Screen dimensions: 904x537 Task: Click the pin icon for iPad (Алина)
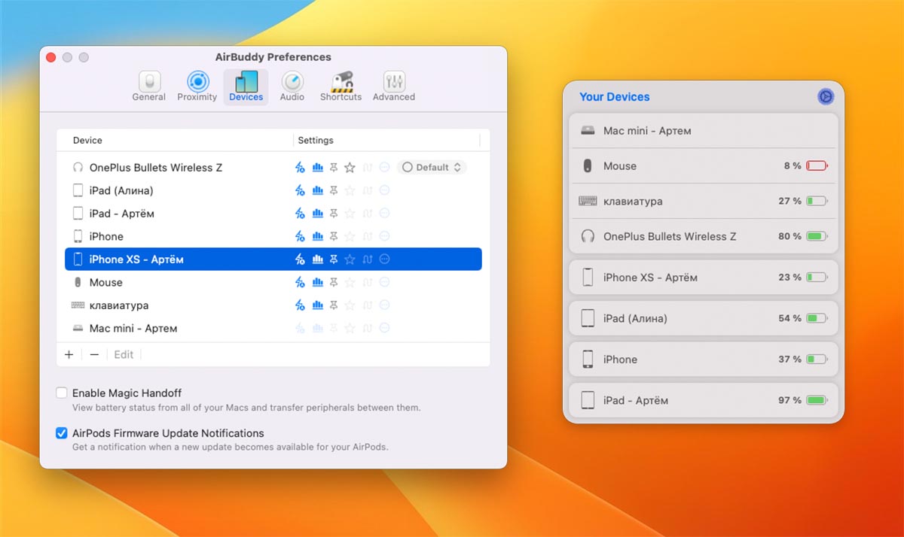334,191
